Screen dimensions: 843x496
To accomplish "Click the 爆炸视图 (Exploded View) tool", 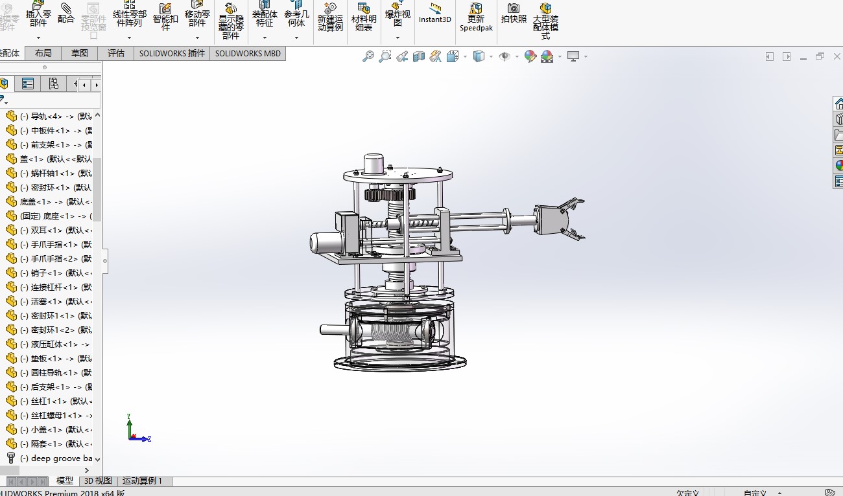I will click(398, 13).
